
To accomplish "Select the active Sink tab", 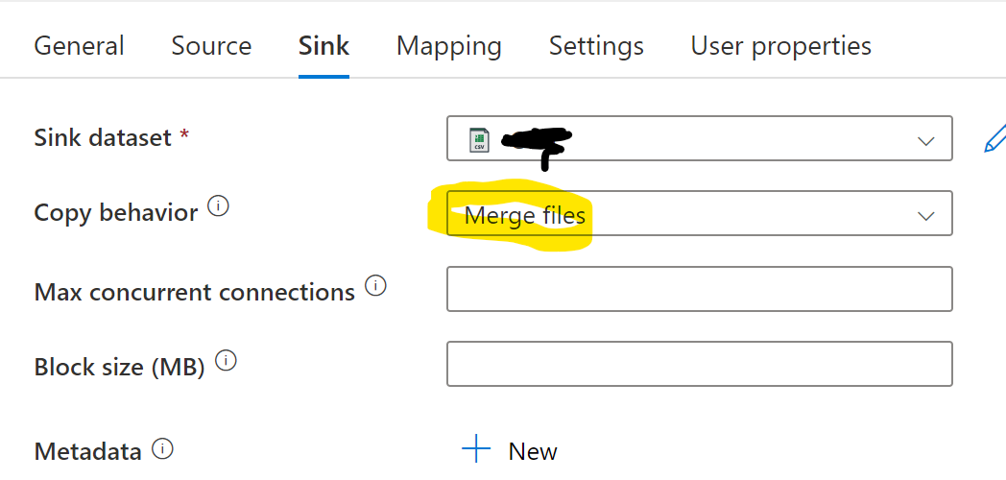I will [x=324, y=46].
